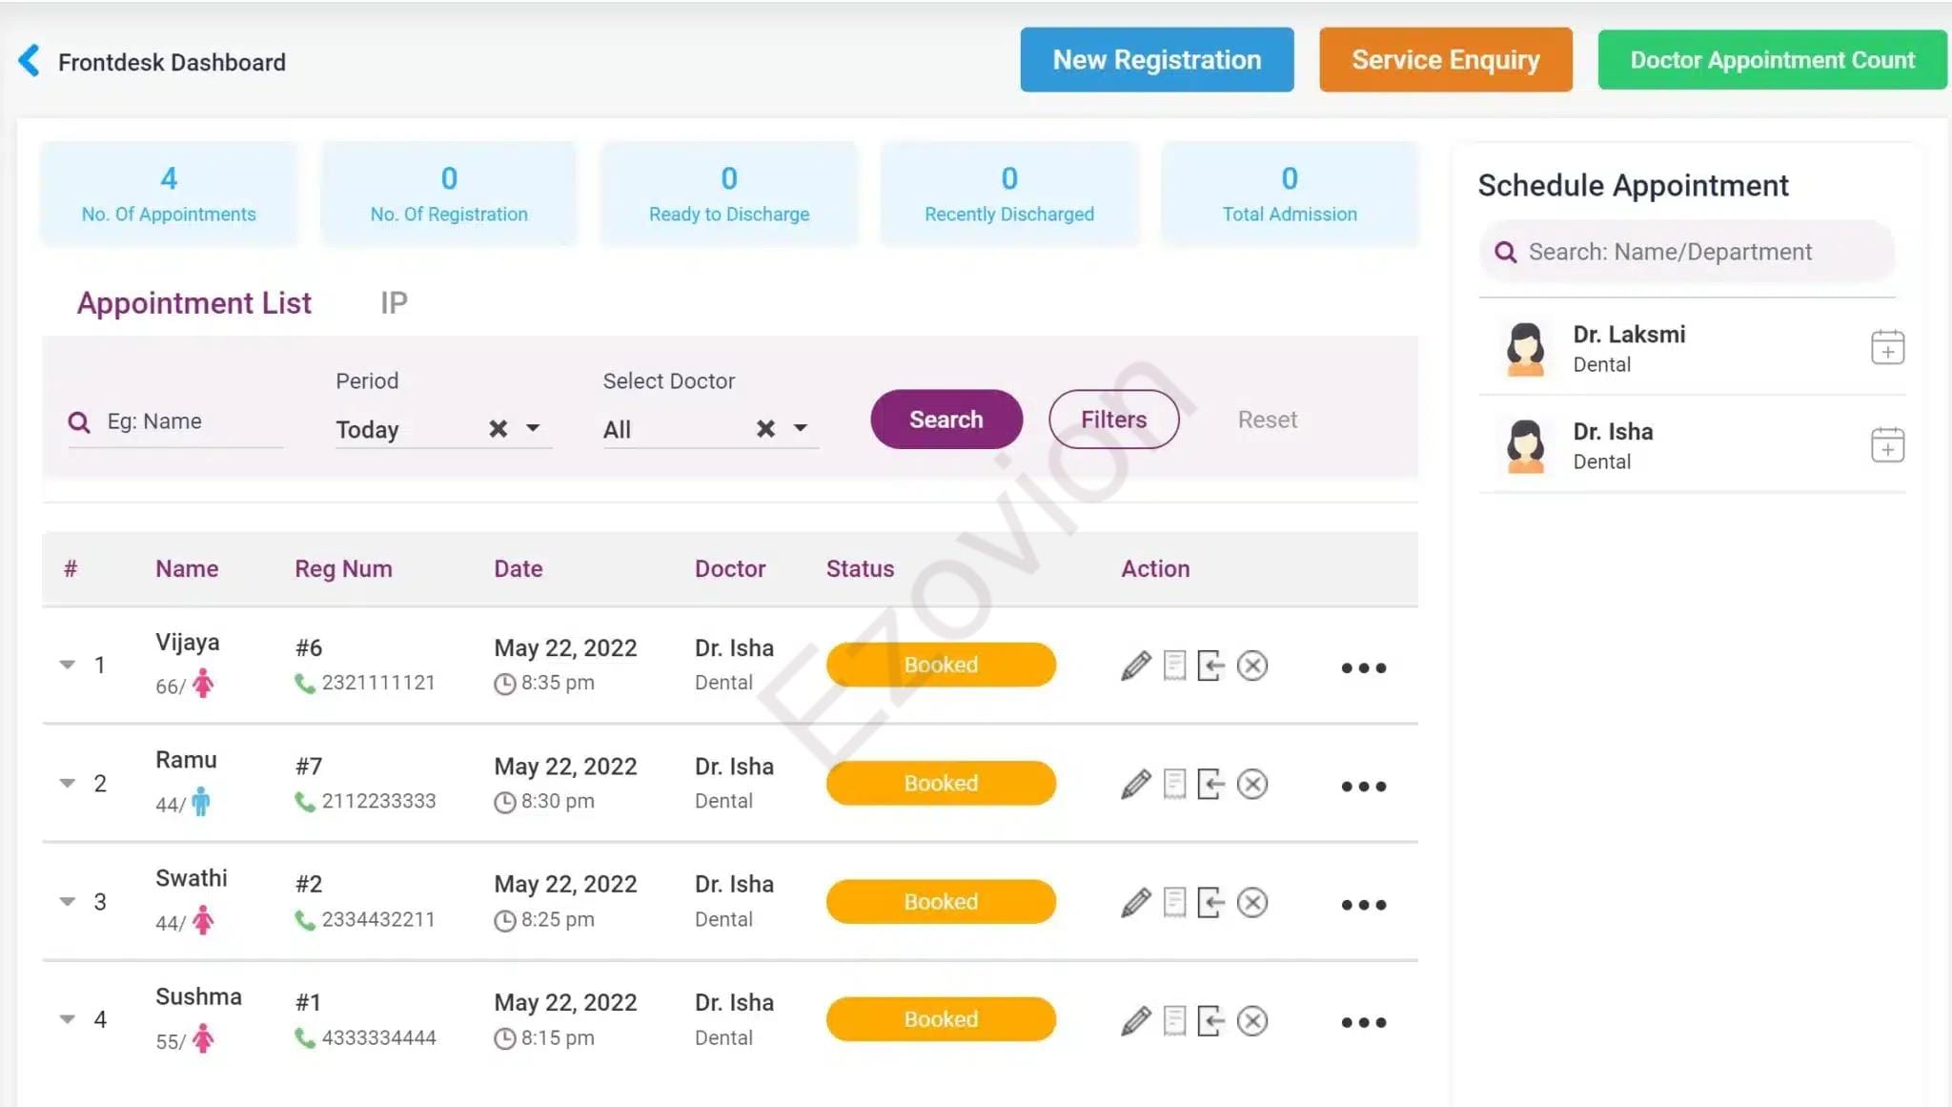Open the document icon in Ramu's row

click(x=1174, y=784)
